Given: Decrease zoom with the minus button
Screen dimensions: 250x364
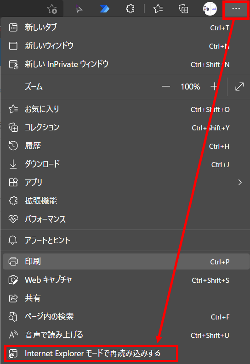Looking at the screenshot, I should (166, 87).
